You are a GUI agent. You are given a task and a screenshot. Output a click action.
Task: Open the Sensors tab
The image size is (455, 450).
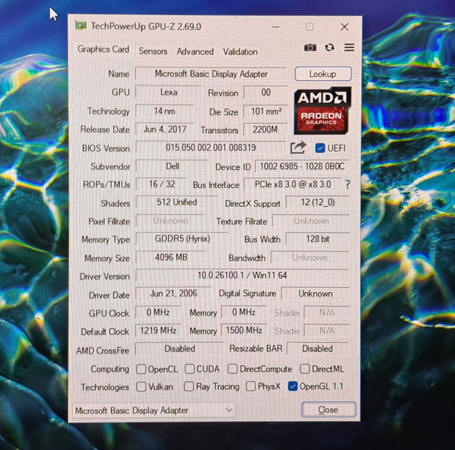153,51
